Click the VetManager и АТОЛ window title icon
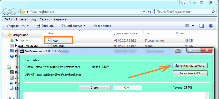 [22, 51]
